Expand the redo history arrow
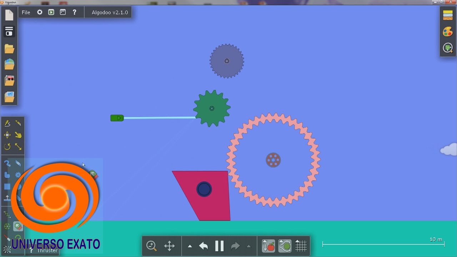This screenshot has width=457, height=257. (249, 246)
